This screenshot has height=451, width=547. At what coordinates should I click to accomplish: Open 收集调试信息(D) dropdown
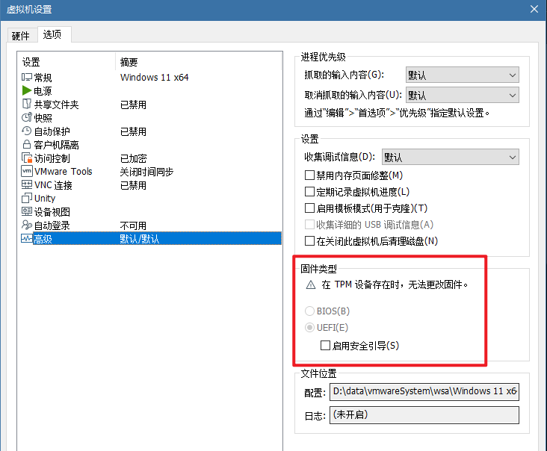coord(451,158)
